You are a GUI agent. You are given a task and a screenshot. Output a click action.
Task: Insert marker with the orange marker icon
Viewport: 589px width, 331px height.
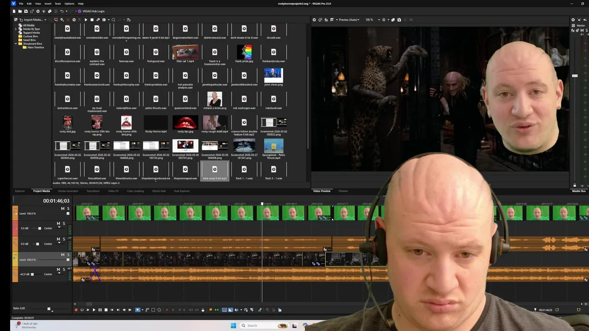tap(211, 310)
